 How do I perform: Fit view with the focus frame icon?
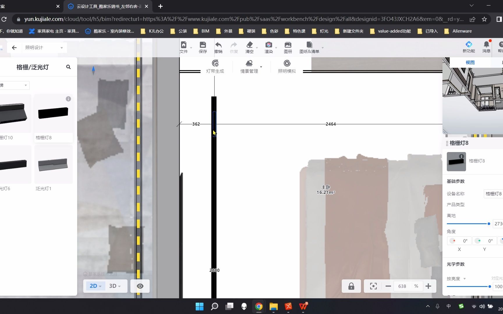tap(373, 286)
